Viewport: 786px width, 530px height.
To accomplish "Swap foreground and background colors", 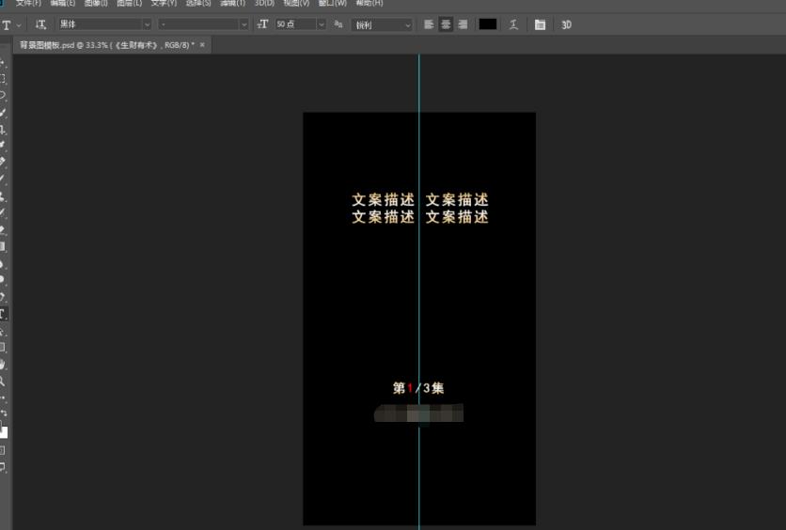I will tap(4, 413).
